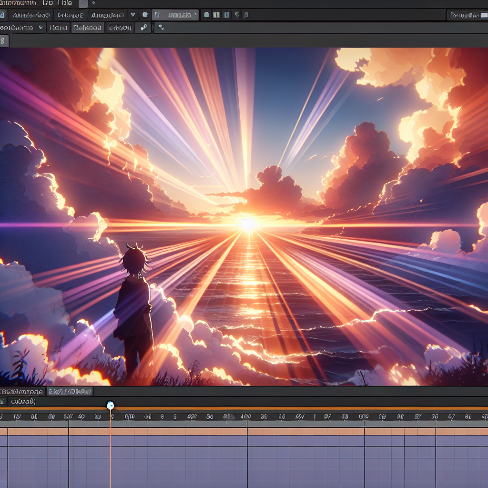The width and height of the screenshot is (488, 488).
Task: Click the shield icon in the top toolbar
Action: pos(145,15)
